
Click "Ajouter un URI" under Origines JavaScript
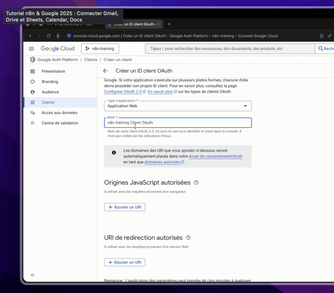coord(124,207)
